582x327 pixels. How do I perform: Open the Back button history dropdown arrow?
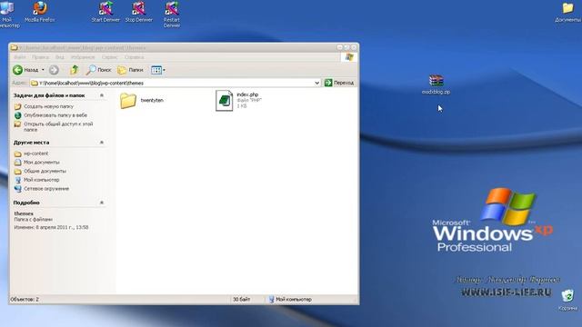[43, 70]
